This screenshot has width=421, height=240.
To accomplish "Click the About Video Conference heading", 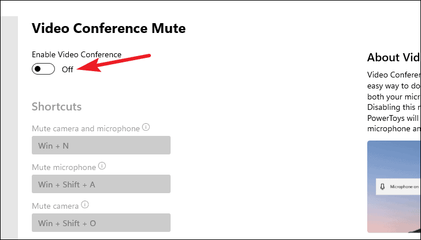I will pyautogui.click(x=394, y=57).
